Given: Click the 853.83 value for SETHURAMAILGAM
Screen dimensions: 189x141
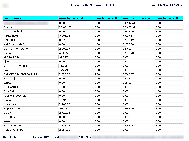Looking at the screenshot, I should [x=127, y=49].
